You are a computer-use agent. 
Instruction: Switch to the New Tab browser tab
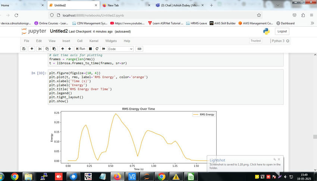126,5
